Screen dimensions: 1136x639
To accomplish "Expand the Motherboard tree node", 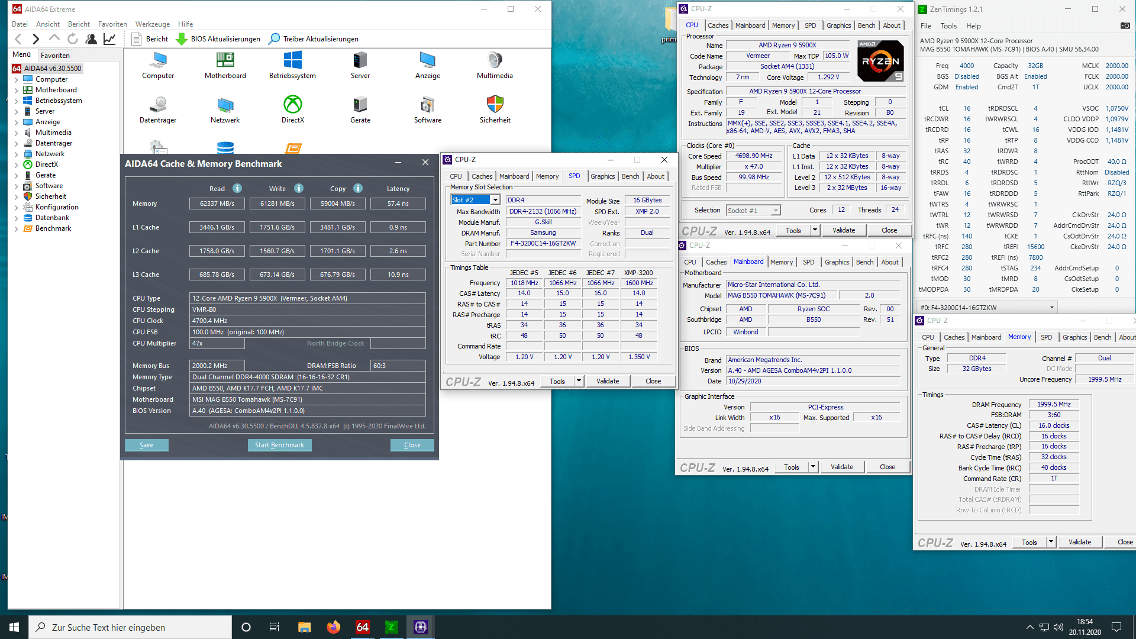I will tap(16, 90).
